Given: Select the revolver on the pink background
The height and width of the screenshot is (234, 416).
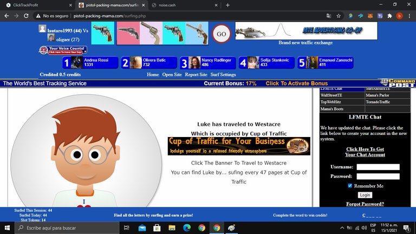Looking at the screenshot, I should (128, 33).
